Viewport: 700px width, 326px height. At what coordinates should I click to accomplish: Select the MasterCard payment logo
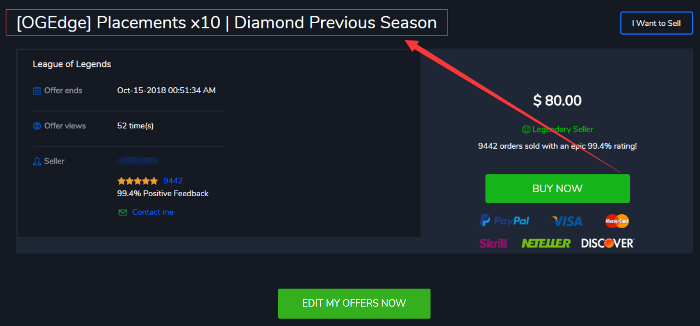(x=617, y=221)
